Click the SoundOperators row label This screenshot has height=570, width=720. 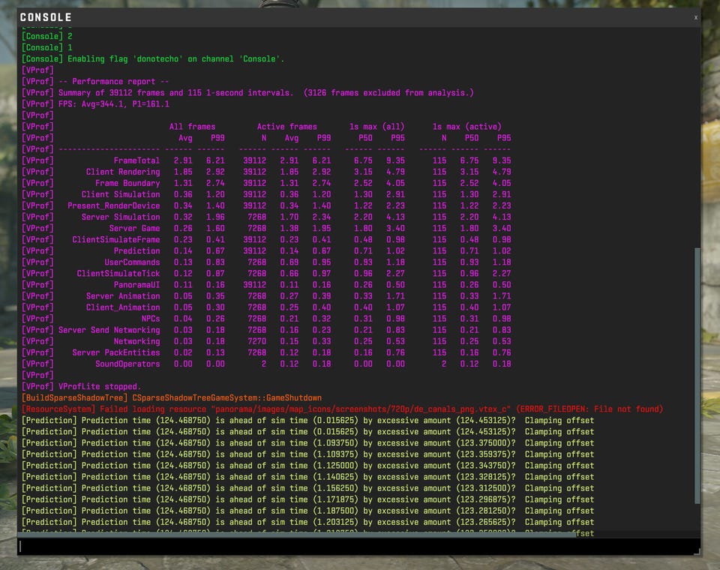127,364
